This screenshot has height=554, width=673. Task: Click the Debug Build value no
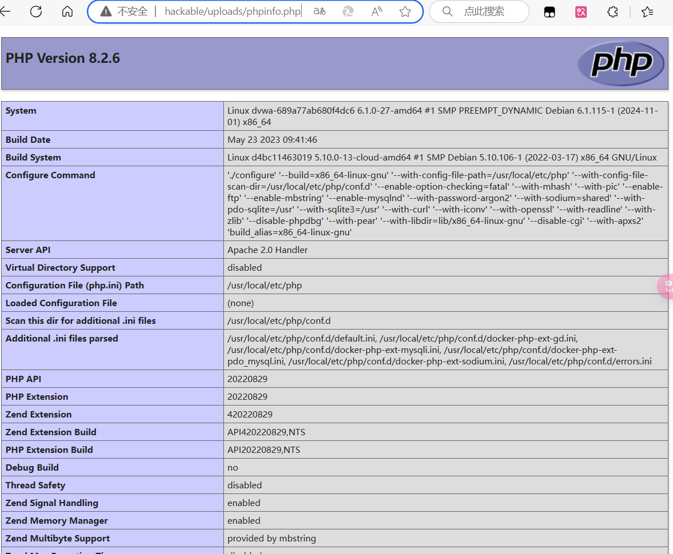point(233,468)
